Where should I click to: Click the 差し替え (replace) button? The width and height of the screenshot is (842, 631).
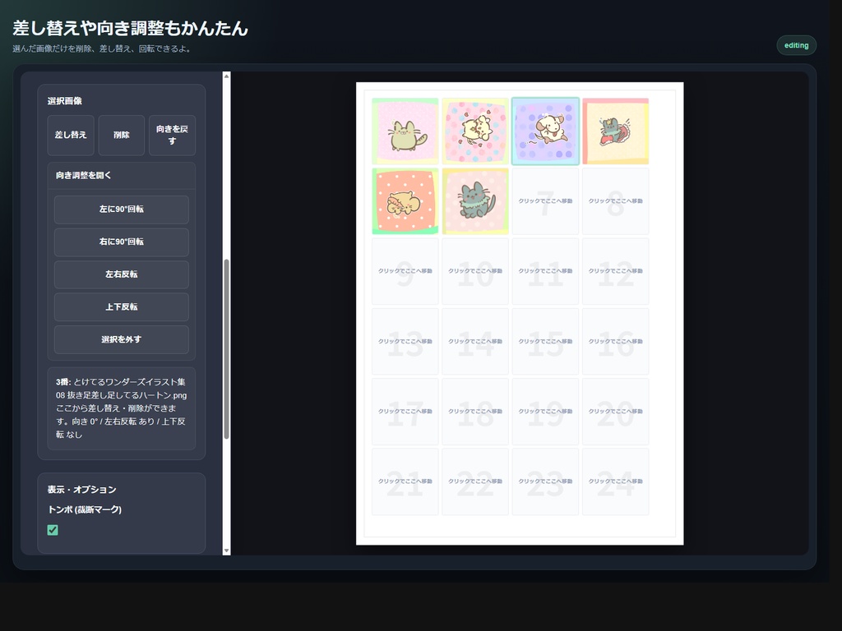coord(70,136)
